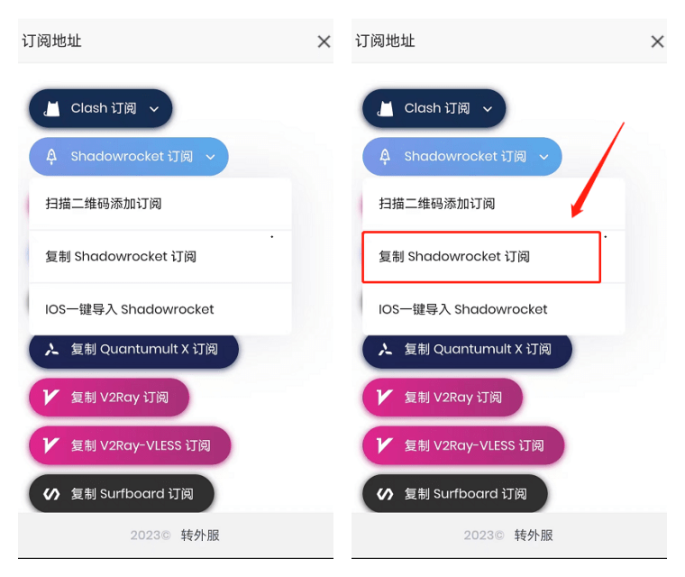This screenshot has width=685, height=577.
Task: Click the Surfboard logo icon in left dialog
Action: 51,494
